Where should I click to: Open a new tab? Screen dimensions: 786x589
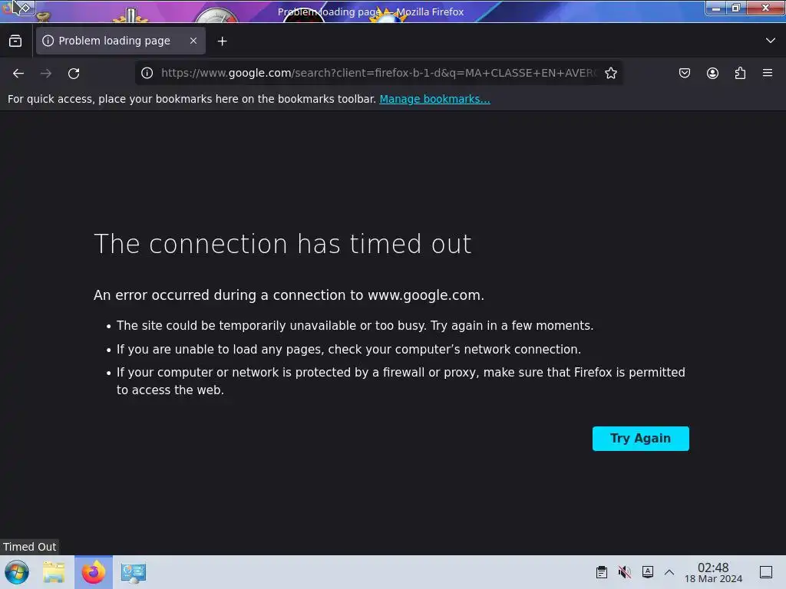click(x=222, y=41)
